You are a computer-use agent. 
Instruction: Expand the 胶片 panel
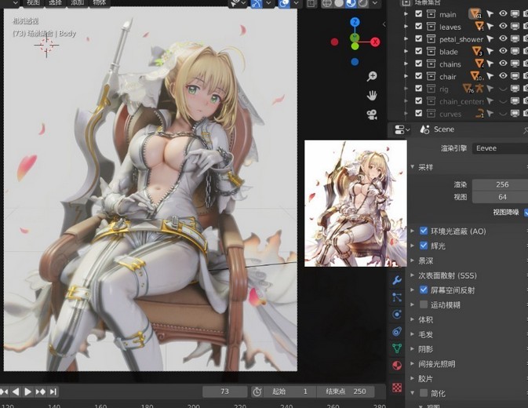tap(413, 378)
